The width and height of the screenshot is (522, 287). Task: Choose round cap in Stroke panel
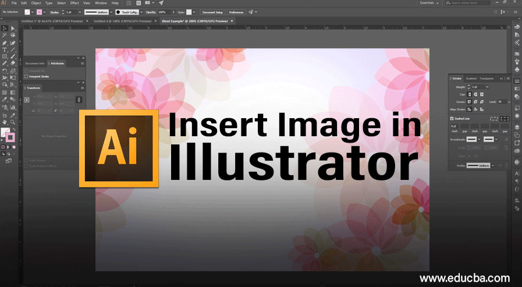point(475,94)
